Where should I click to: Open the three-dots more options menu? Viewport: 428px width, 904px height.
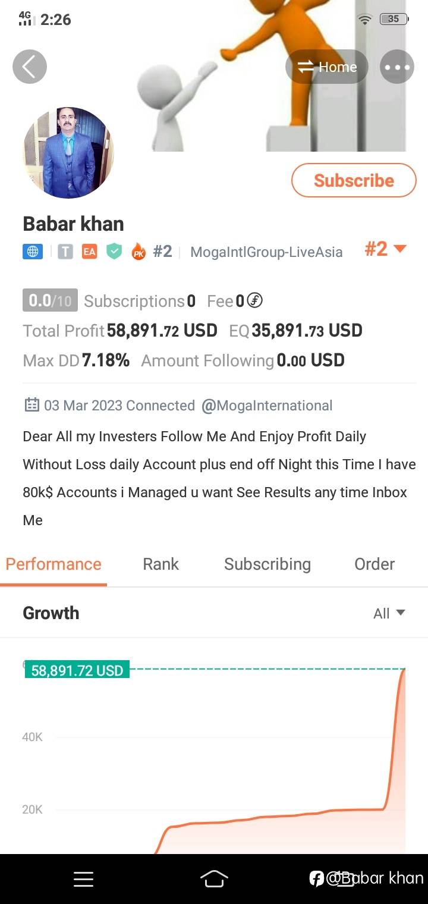pos(397,67)
